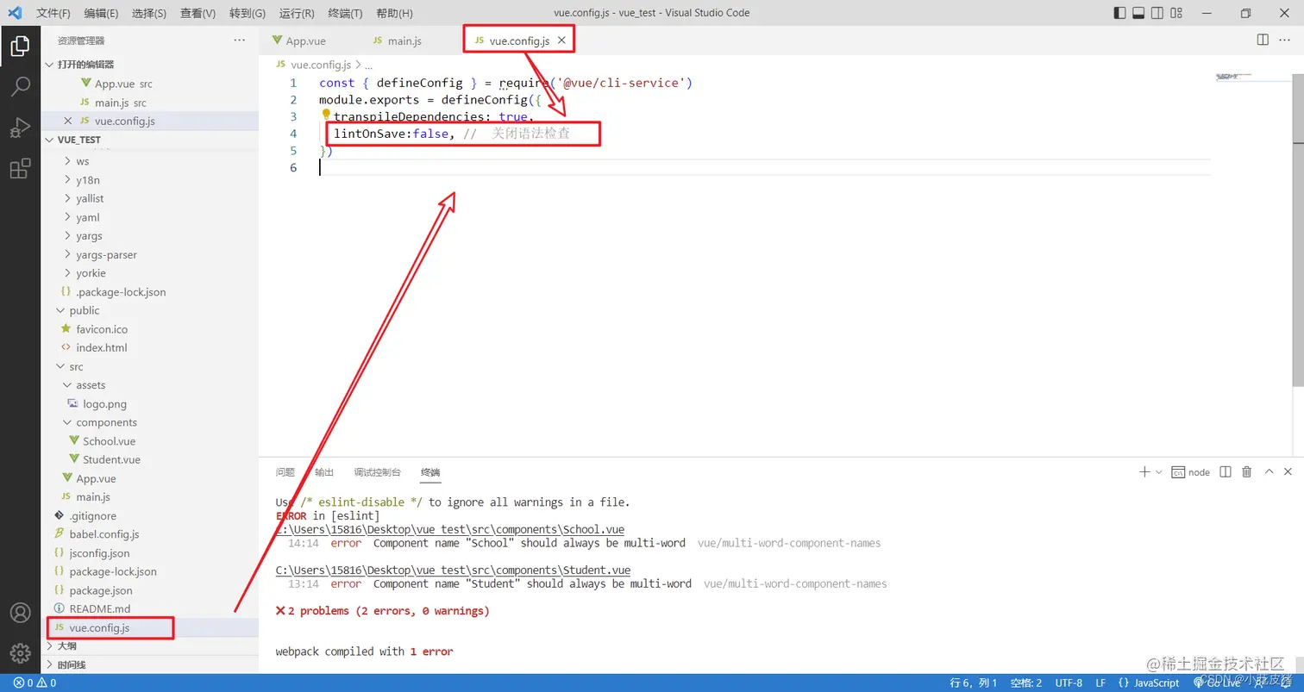The width and height of the screenshot is (1304, 692).
Task: Open the customize layout icon
Action: 1176,13
